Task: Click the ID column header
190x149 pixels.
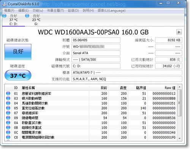Action: pos(16,88)
